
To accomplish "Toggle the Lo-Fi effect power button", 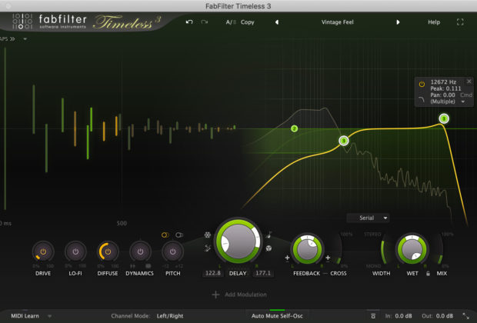I will [x=75, y=251].
